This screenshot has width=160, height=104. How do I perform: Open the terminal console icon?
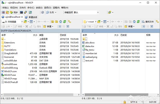[x=21, y=12]
